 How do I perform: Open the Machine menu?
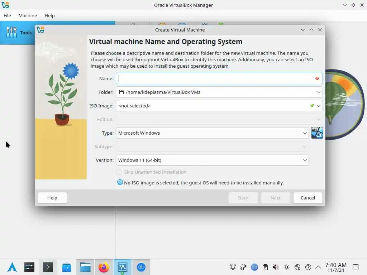pos(28,15)
